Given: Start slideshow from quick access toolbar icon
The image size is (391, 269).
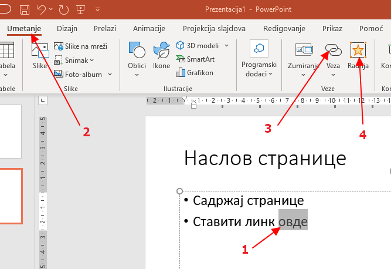Looking at the screenshot, I should 79,9.
